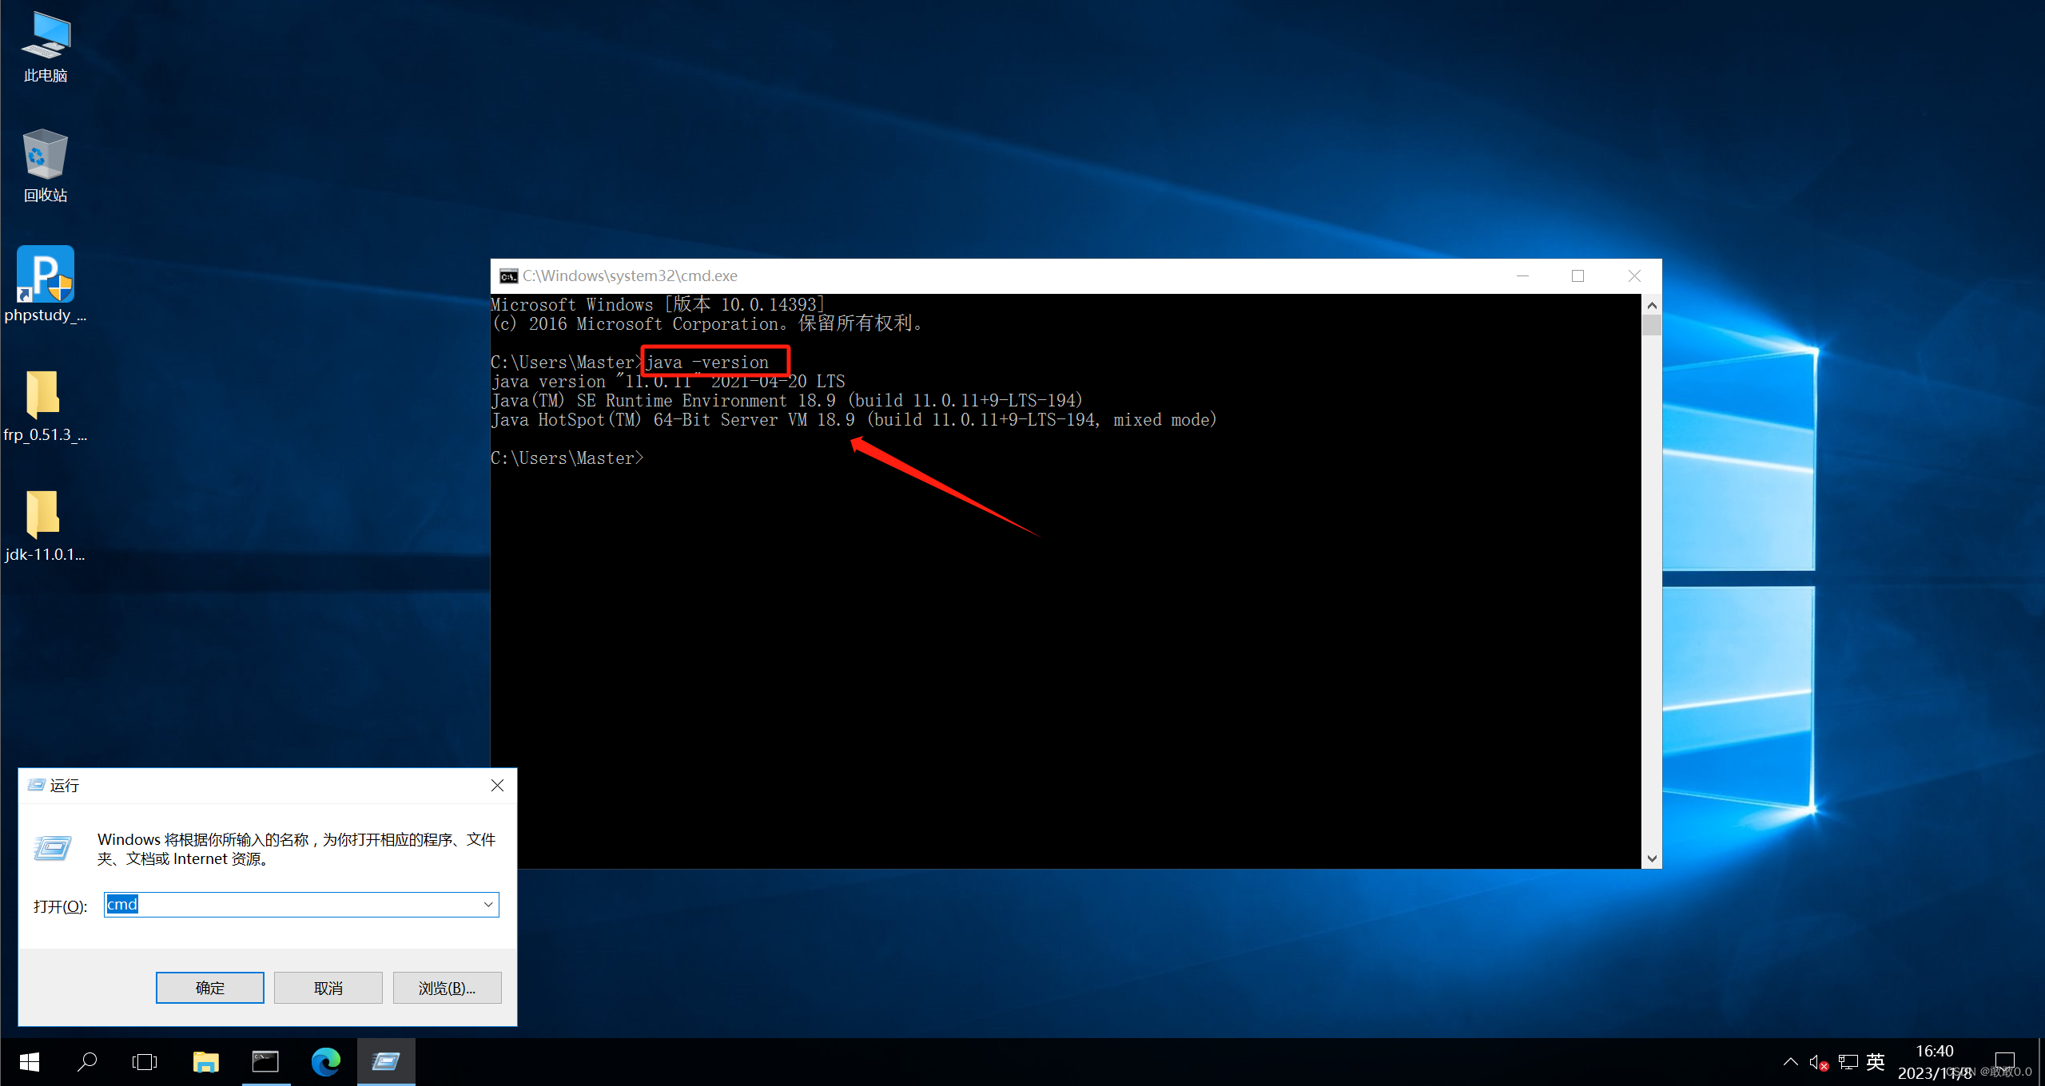Click the 确定 button in Run dialog
The image size is (2045, 1086).
[209, 988]
